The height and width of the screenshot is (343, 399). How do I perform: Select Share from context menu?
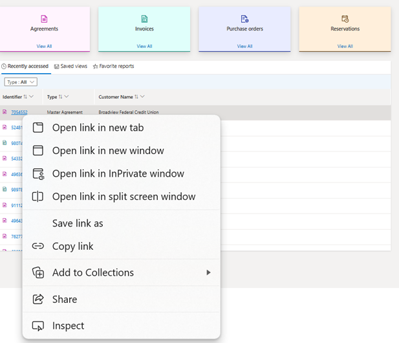coord(122,299)
